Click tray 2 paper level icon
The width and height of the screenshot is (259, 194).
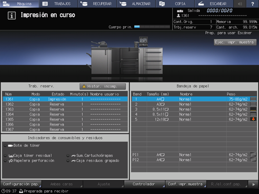click(253, 104)
